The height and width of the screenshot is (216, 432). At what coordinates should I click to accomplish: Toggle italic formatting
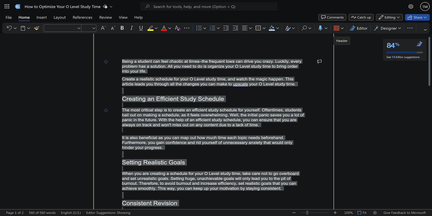131,28
